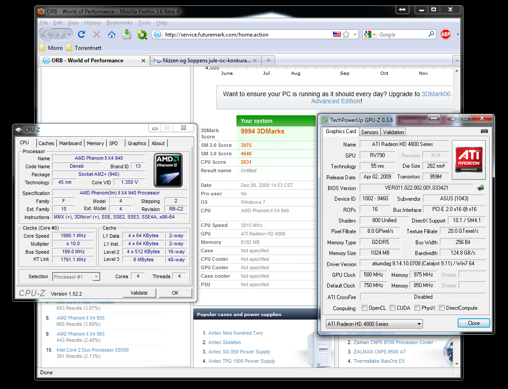Reload the page with the refresh icon
The height and width of the screenshot is (389, 508).
click(81, 34)
